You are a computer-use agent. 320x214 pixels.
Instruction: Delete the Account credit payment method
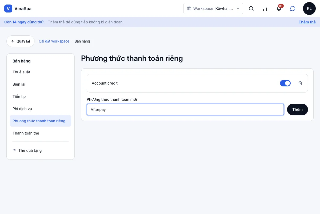click(300, 83)
